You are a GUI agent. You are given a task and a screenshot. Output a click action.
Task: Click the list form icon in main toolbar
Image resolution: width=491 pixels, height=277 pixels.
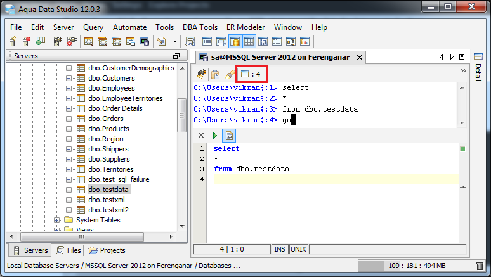coord(277,41)
